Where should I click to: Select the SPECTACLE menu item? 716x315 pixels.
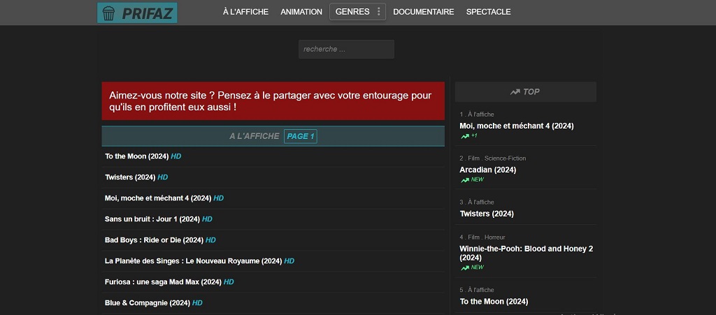click(488, 12)
